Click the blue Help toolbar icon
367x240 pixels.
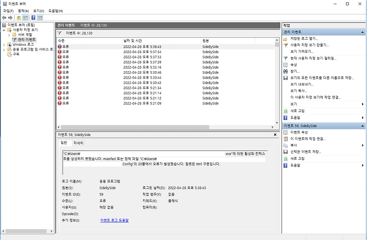[x=33, y=18]
